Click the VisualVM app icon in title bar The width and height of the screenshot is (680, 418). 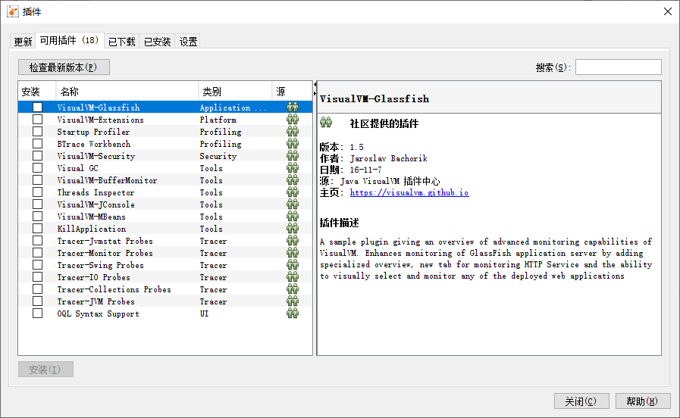click(x=13, y=11)
